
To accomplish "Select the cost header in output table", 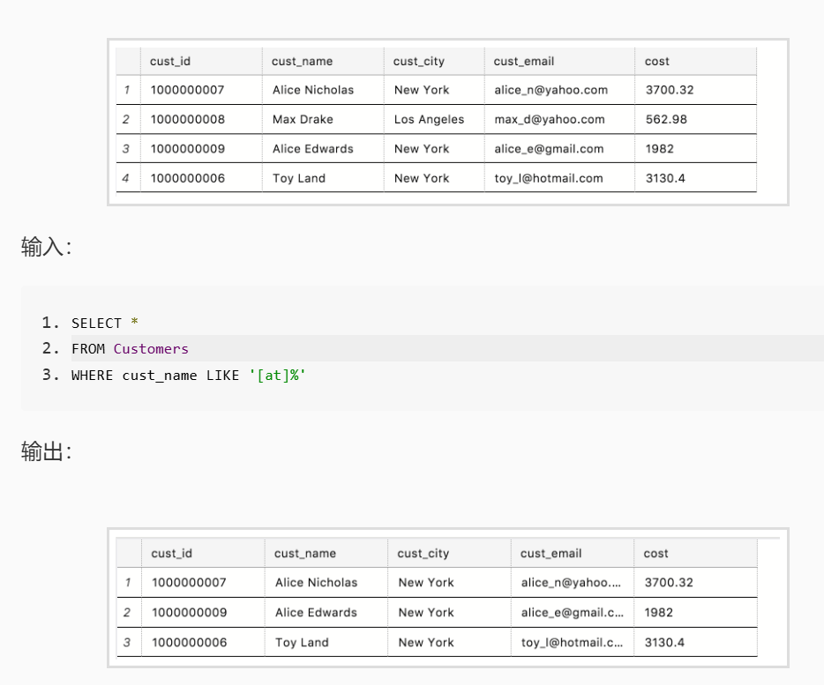I will pos(696,553).
